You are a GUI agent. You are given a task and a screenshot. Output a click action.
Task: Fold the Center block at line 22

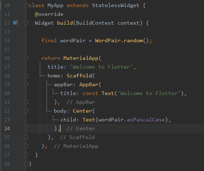click(x=26, y=111)
